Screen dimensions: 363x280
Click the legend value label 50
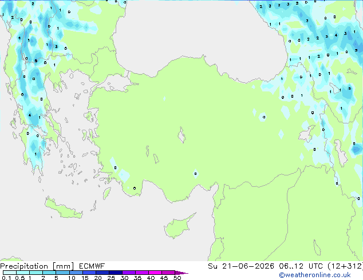click(x=177, y=278)
